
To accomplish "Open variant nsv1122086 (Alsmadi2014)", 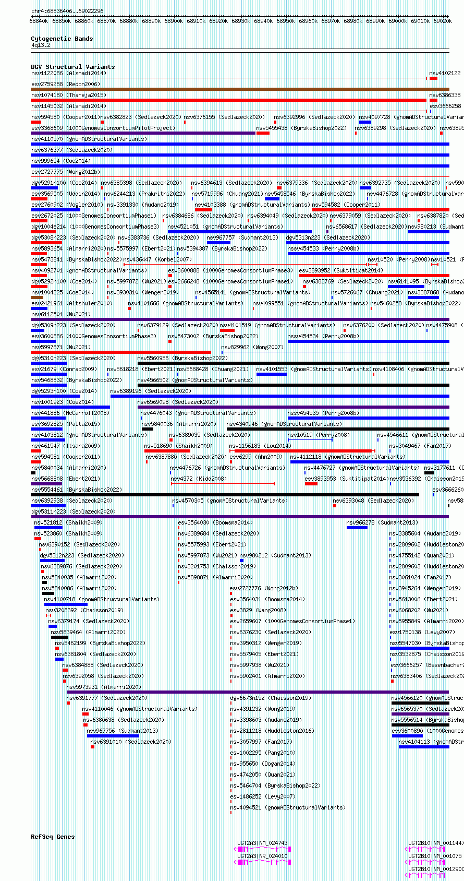I will (x=69, y=73).
